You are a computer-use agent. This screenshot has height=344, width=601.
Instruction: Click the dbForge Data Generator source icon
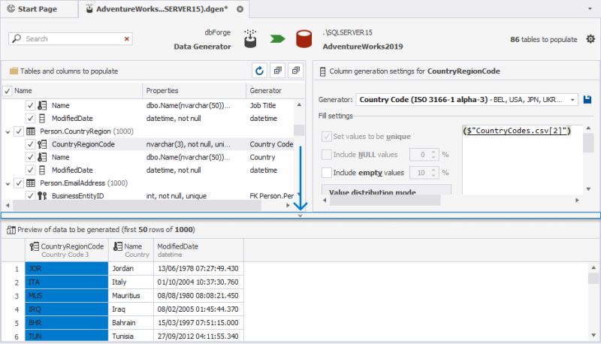250,39
